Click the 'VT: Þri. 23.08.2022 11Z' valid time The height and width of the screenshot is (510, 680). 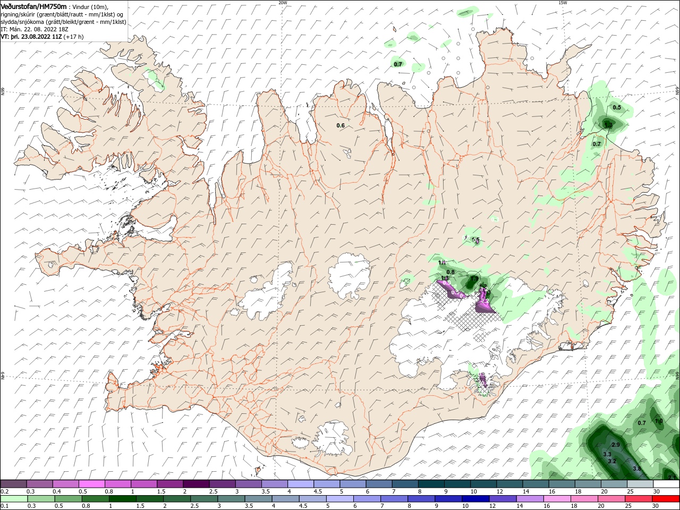click(31, 37)
